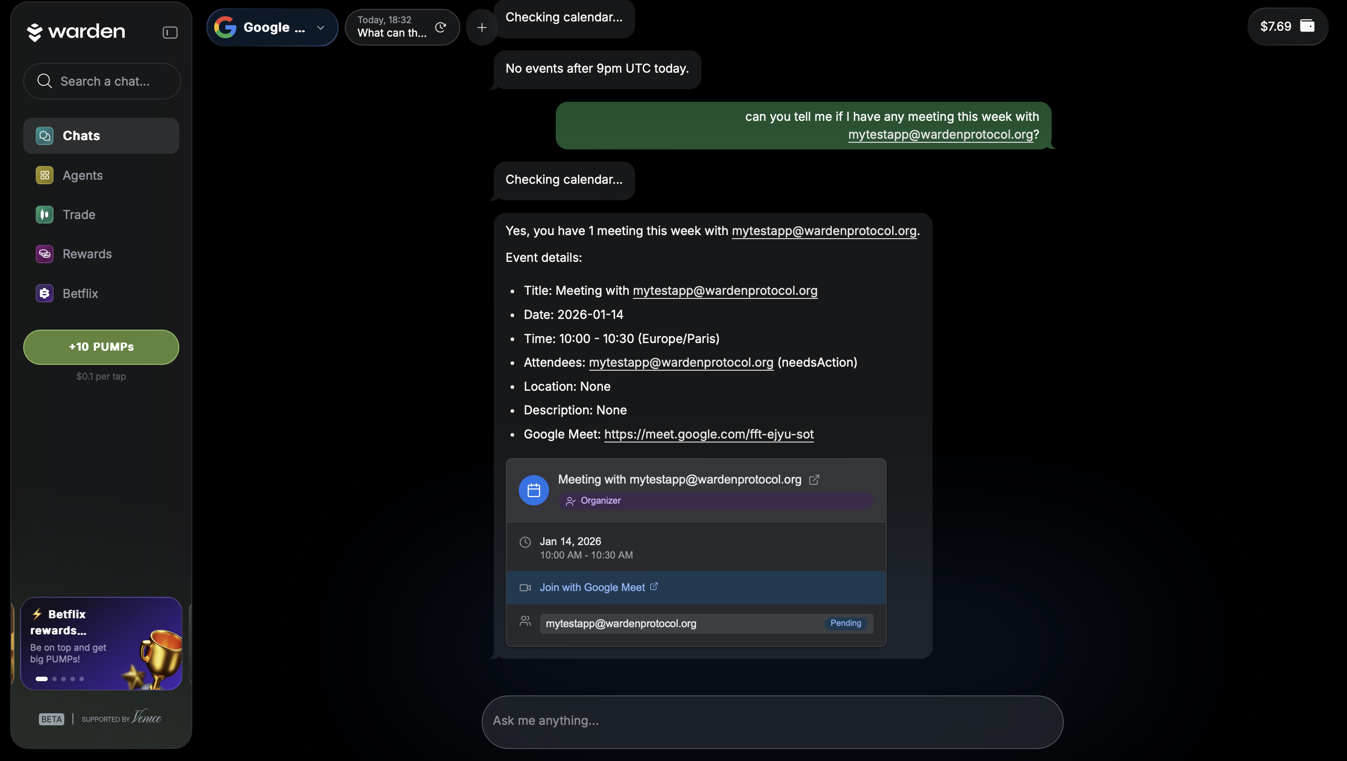
Task: Click the Ask me anything input
Action: tap(772, 721)
